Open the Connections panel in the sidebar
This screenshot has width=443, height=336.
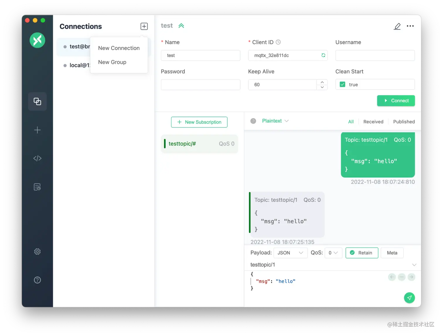coord(37,101)
